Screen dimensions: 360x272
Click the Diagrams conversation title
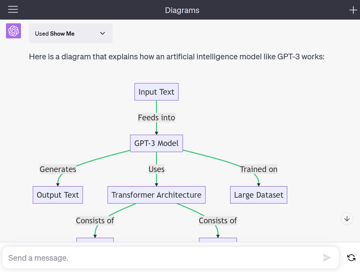coord(182,10)
